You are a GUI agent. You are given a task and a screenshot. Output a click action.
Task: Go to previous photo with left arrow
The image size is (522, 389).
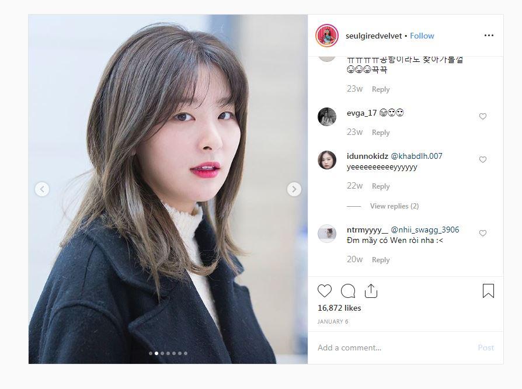(x=42, y=189)
